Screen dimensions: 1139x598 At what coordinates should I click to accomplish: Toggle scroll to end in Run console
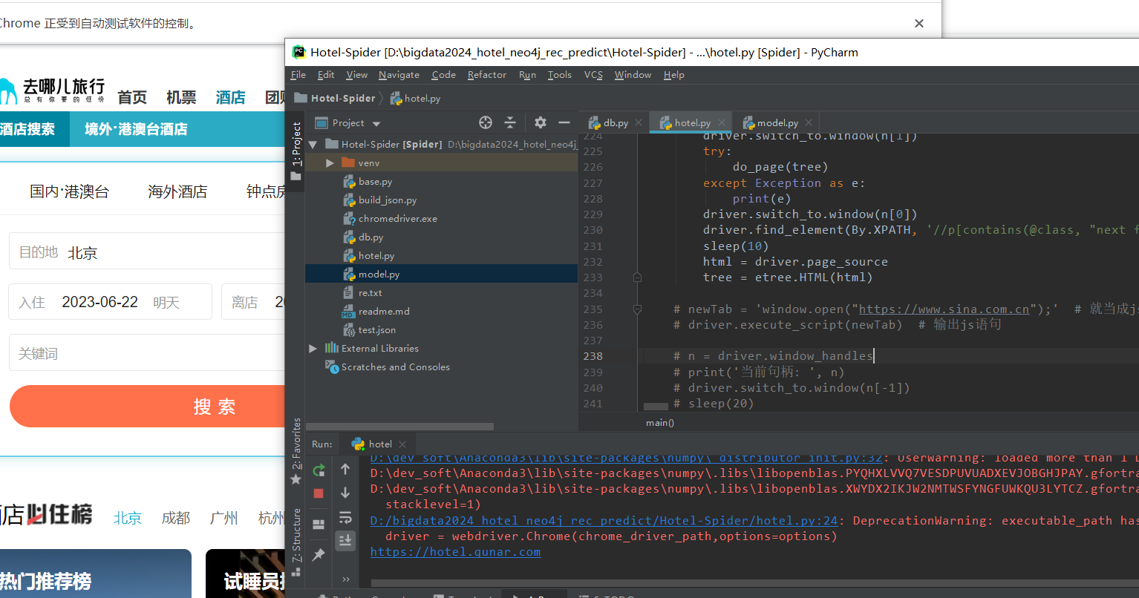tap(345, 540)
